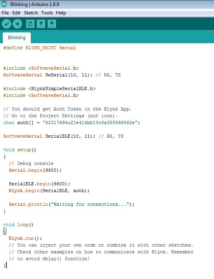214x279 pixels.
Task: Click the Serial.println Waiting for connections line
Action: point(72,204)
